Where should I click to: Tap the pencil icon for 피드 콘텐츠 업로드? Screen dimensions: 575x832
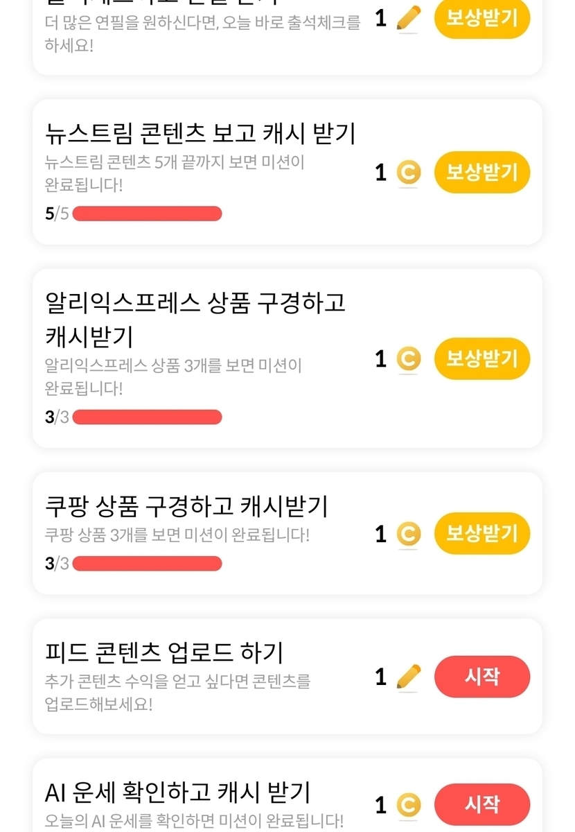[408, 677]
